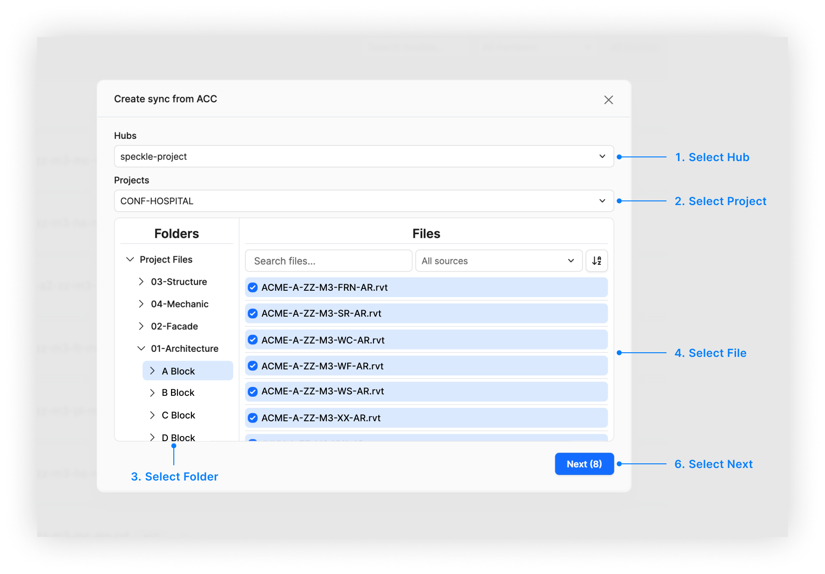The width and height of the screenshot is (825, 574).
Task: Open the All sources filter dropdown
Action: (498, 261)
